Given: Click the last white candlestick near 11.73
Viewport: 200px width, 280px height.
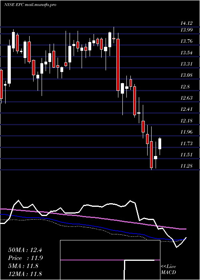Looking at the screenshot, I should 160,146.
